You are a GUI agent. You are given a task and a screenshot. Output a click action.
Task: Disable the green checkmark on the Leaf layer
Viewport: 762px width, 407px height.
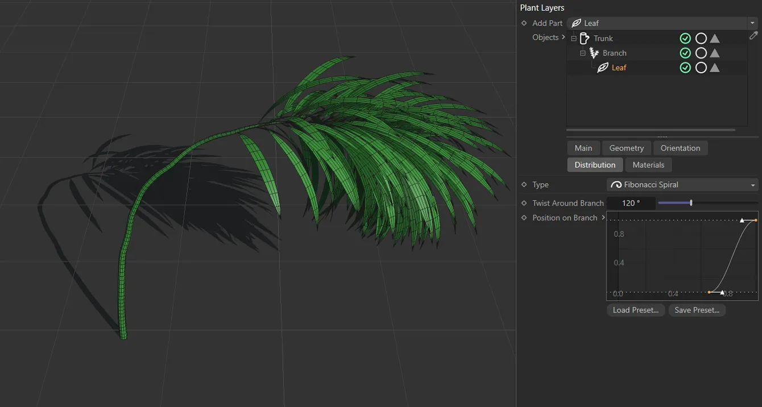click(x=685, y=67)
